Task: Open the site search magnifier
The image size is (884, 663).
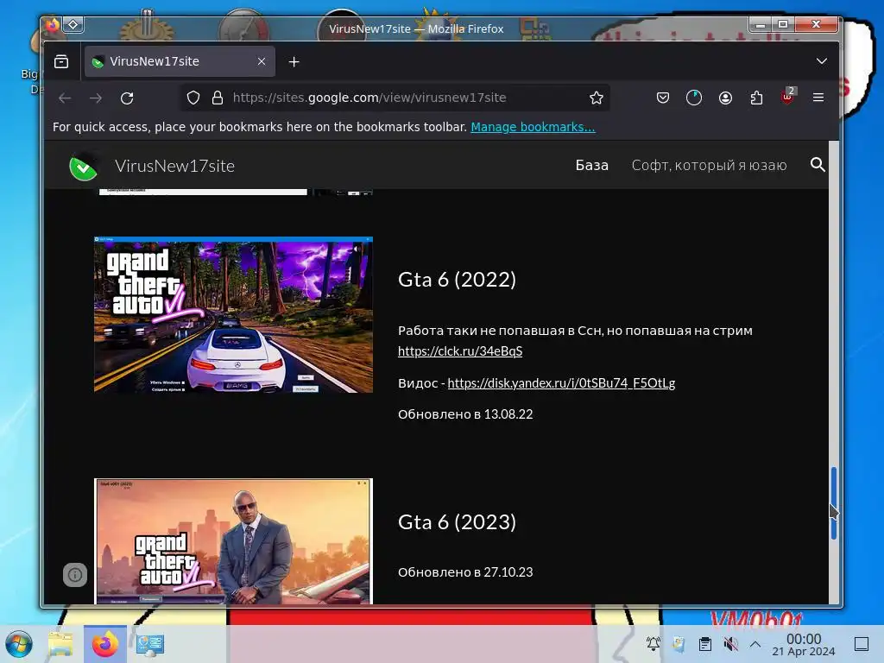Action: pyautogui.click(x=818, y=165)
